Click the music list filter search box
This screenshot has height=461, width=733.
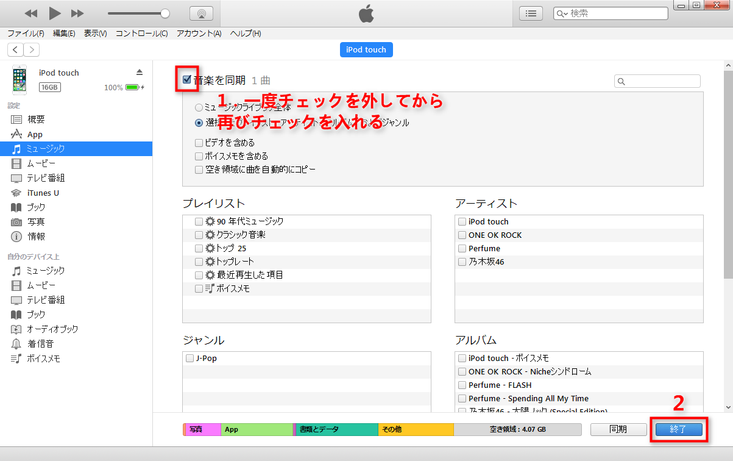(657, 81)
